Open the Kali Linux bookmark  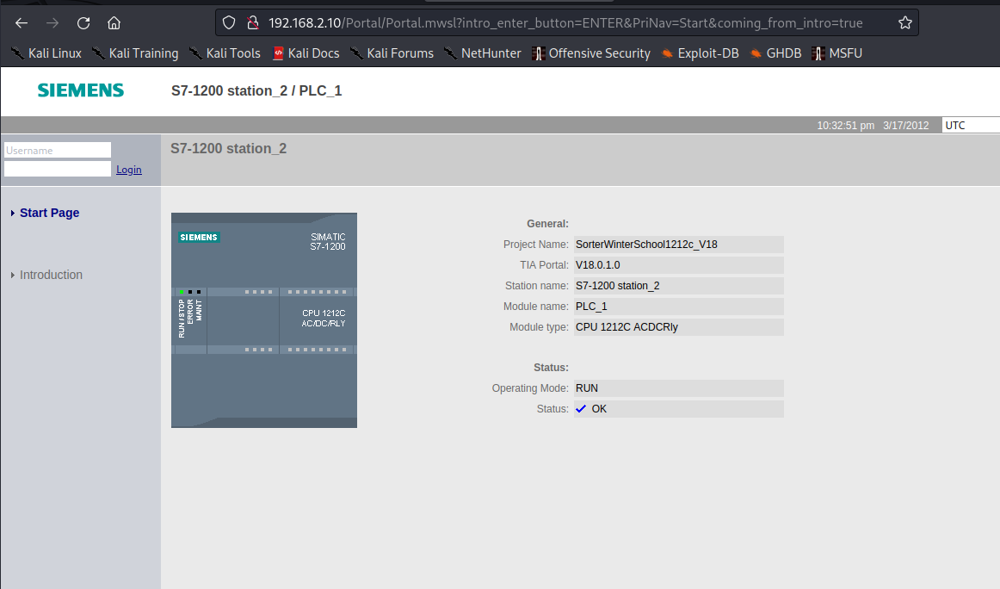(46, 53)
